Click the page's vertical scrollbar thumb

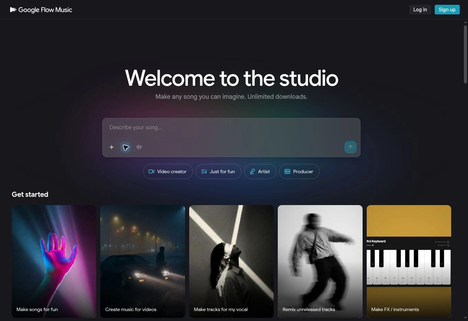[x=466, y=54]
